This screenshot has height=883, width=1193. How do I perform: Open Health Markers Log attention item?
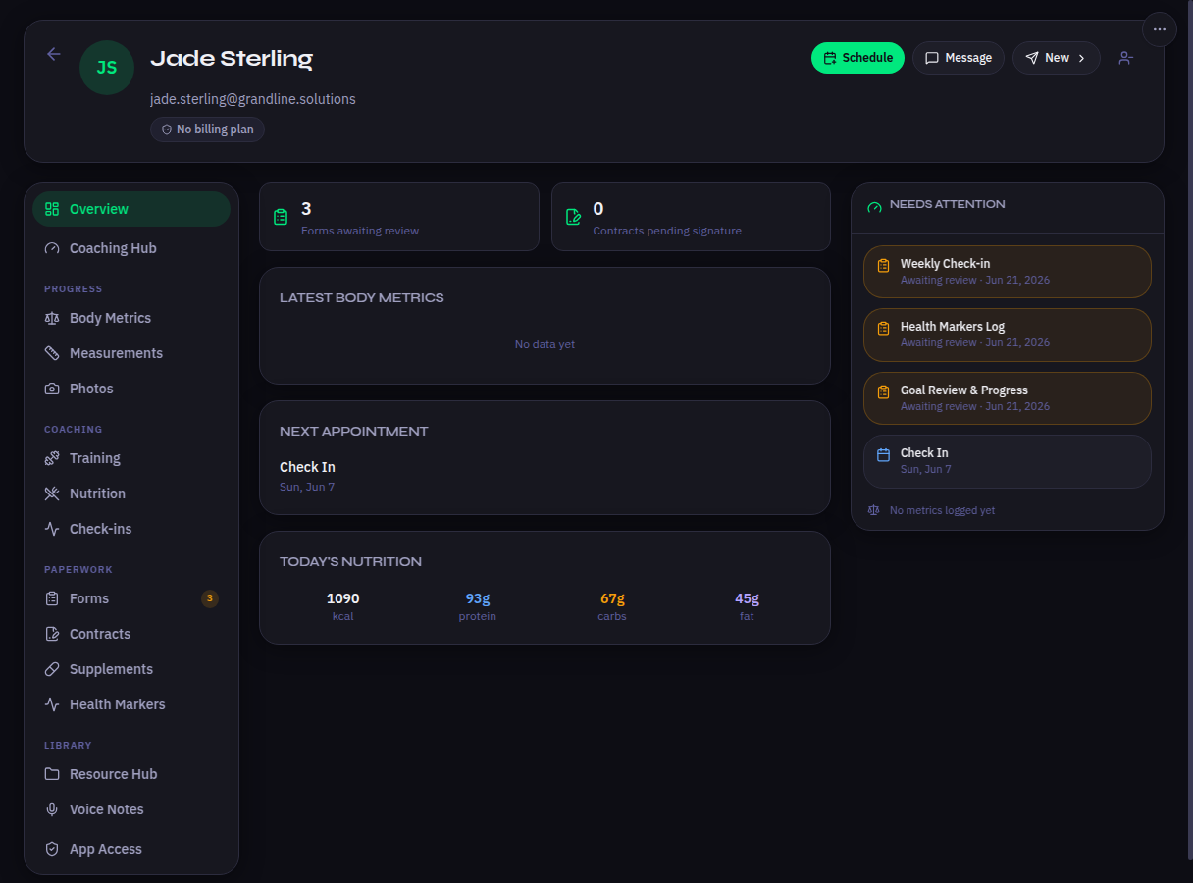(1008, 335)
